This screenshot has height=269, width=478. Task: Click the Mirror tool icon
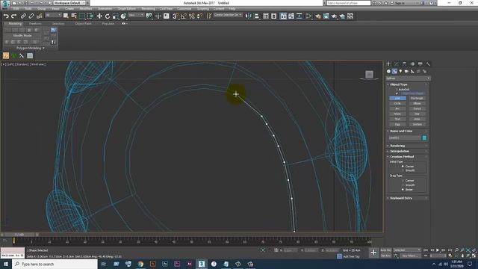point(249,16)
